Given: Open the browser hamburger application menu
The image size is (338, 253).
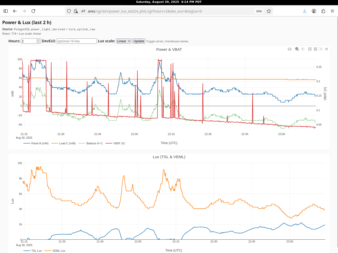Looking at the screenshot, I should 332,11.
